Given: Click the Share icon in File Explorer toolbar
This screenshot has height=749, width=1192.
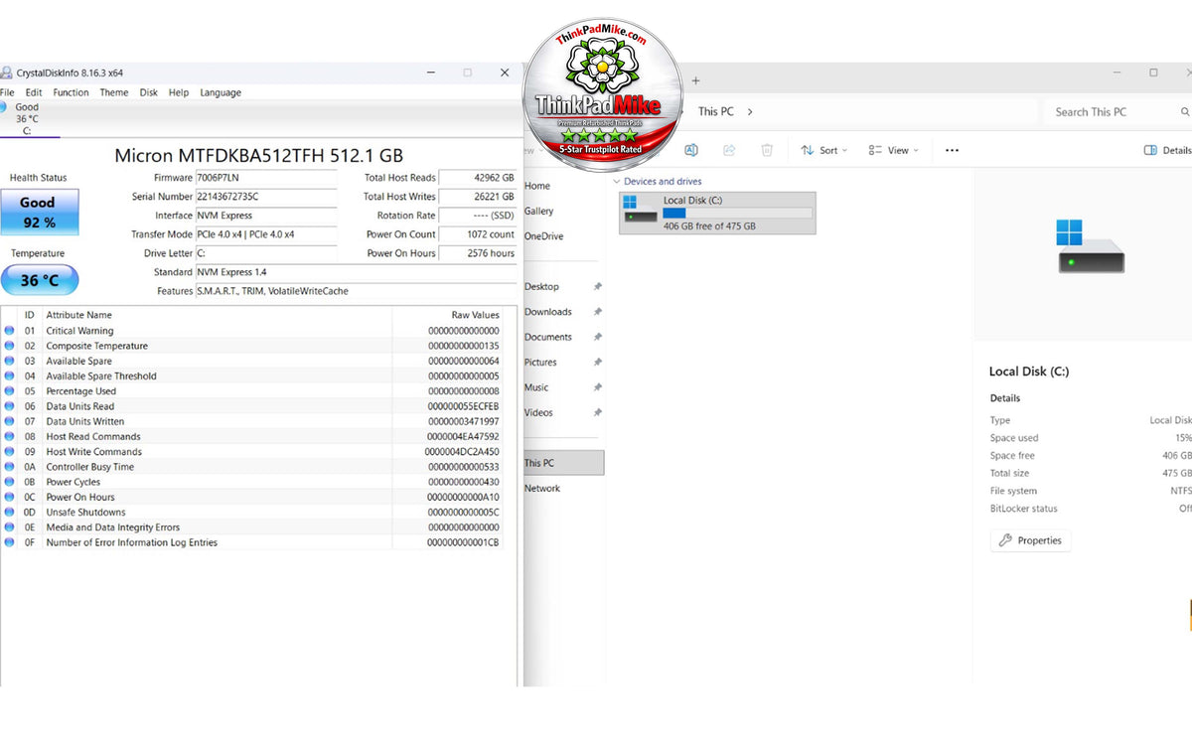Looking at the screenshot, I should [729, 150].
